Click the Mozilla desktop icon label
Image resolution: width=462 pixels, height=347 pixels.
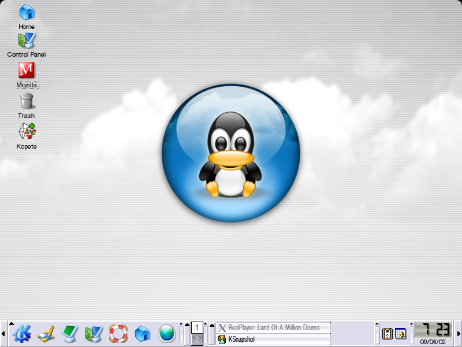tap(27, 85)
